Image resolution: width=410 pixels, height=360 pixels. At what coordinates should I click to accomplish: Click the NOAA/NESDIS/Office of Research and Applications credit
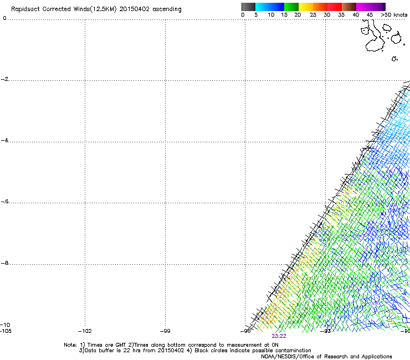326,357
